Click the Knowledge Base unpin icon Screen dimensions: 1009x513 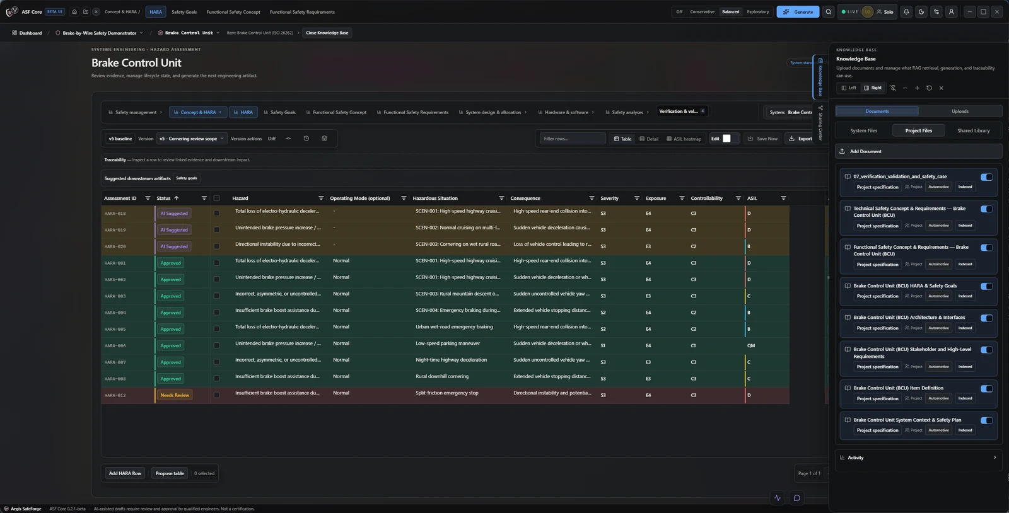click(x=893, y=88)
